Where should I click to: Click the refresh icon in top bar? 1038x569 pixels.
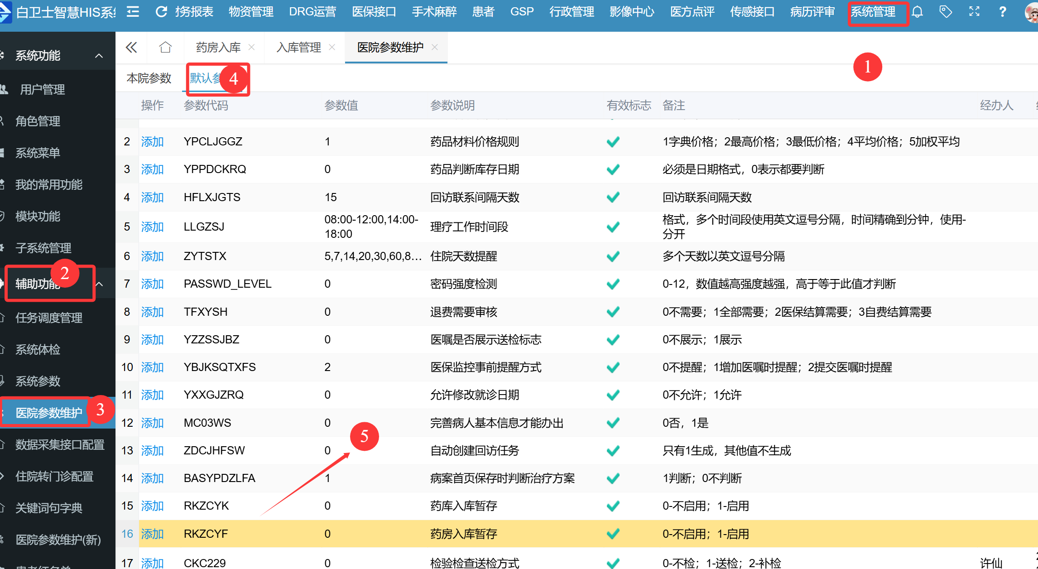[161, 12]
